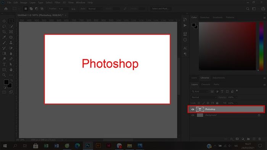267x150 pixels.
Task: Select the Horizontal Type tool
Action: click(x=4, y=64)
